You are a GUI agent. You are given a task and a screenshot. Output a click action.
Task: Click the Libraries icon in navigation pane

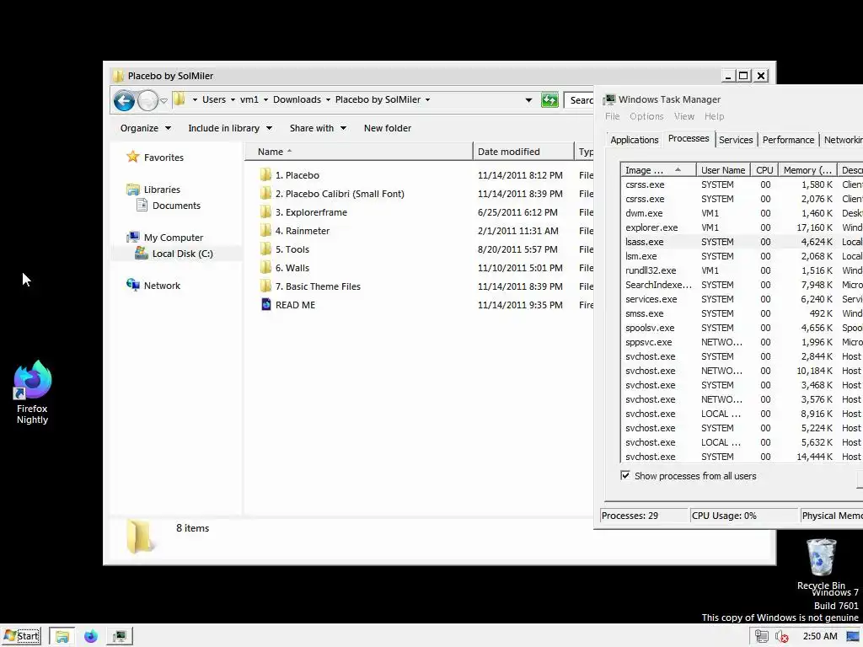pos(132,190)
